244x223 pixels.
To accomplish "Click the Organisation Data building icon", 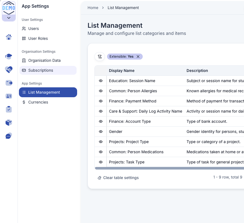I will (24, 60).
